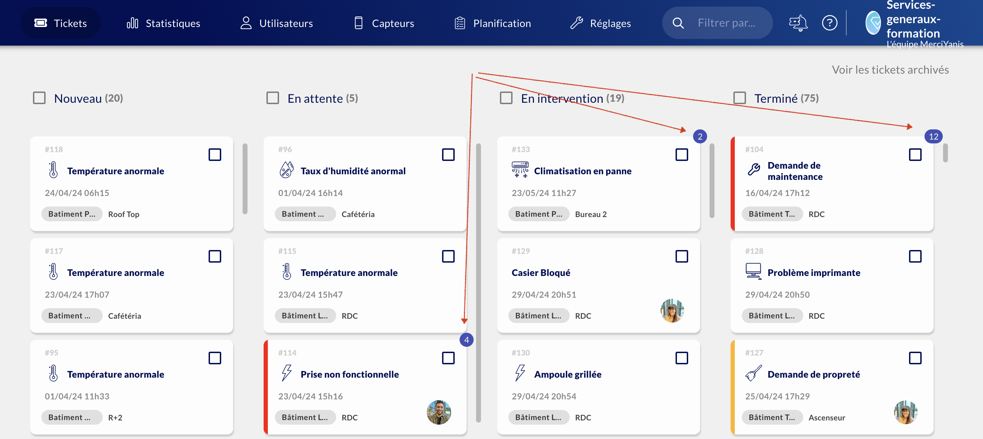Click the Filtrer par search field

pos(726,23)
